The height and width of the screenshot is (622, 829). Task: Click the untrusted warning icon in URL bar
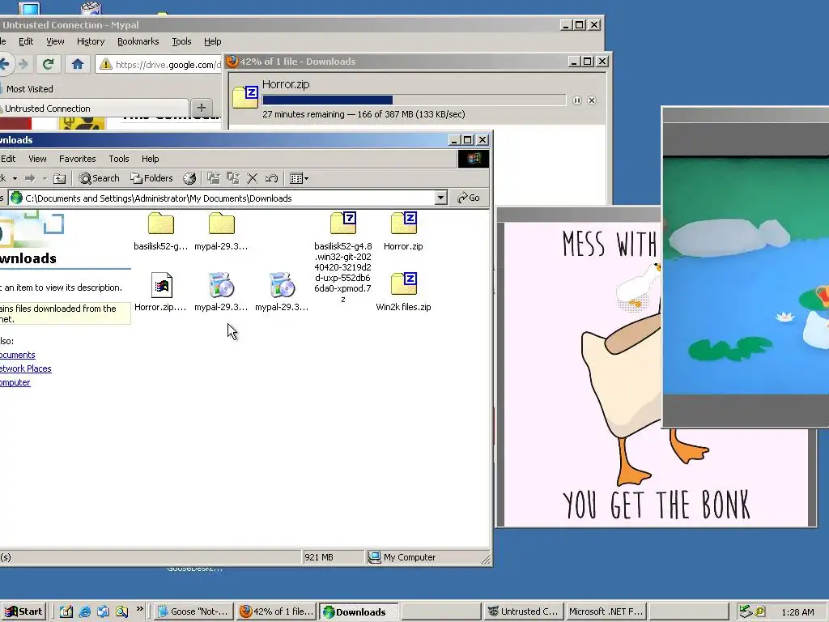click(106, 65)
